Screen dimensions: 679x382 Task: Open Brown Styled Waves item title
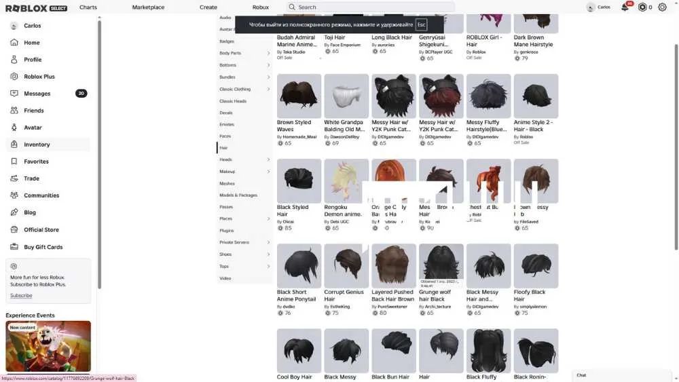[x=294, y=126]
